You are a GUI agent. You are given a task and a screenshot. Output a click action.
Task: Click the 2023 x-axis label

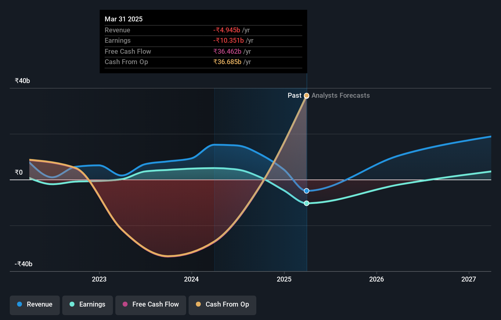(x=99, y=279)
